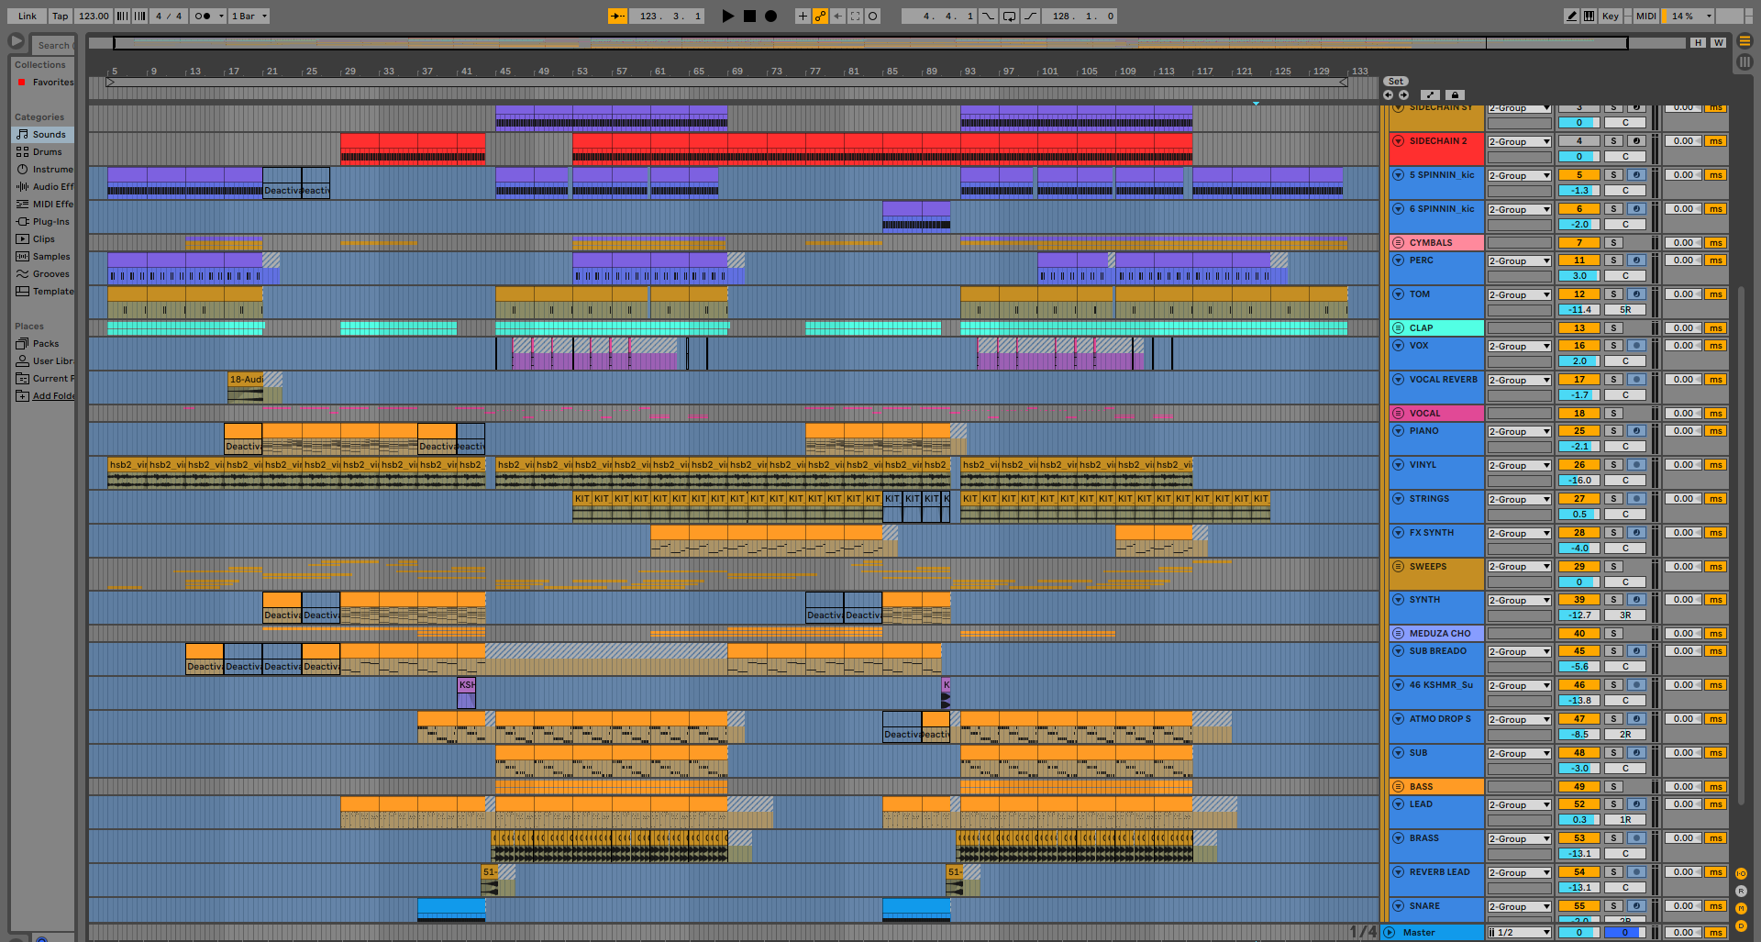Click the Tap tempo button
Screen dimensions: 1761x942
(x=60, y=16)
